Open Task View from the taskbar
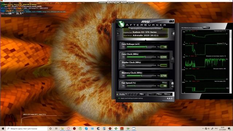The image size is (233, 131). tap(56, 128)
